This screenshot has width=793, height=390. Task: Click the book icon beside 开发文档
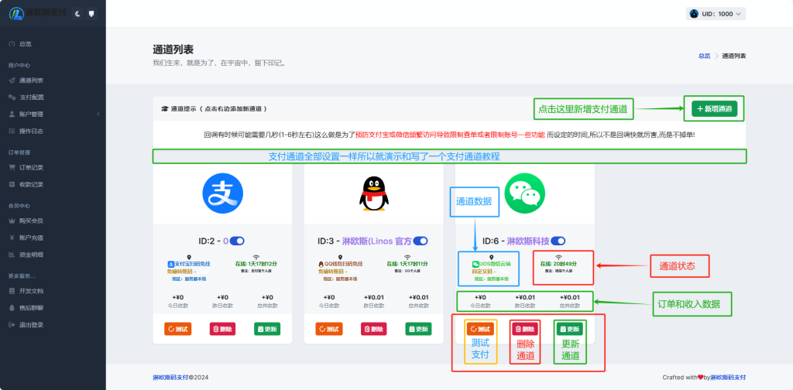click(x=12, y=291)
